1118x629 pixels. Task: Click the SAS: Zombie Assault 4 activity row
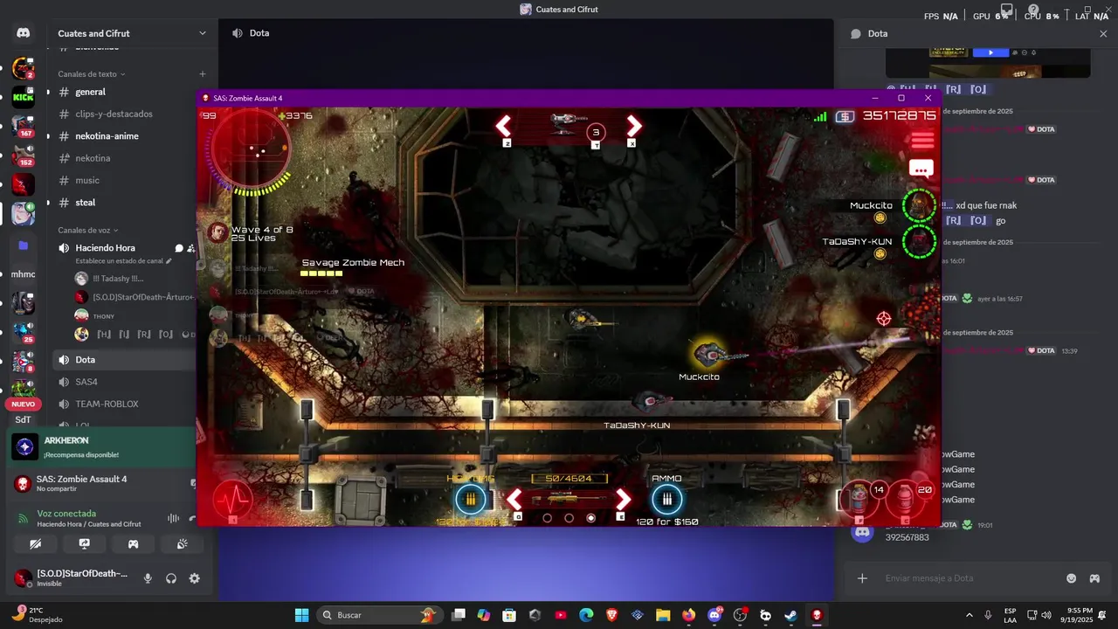click(x=102, y=482)
